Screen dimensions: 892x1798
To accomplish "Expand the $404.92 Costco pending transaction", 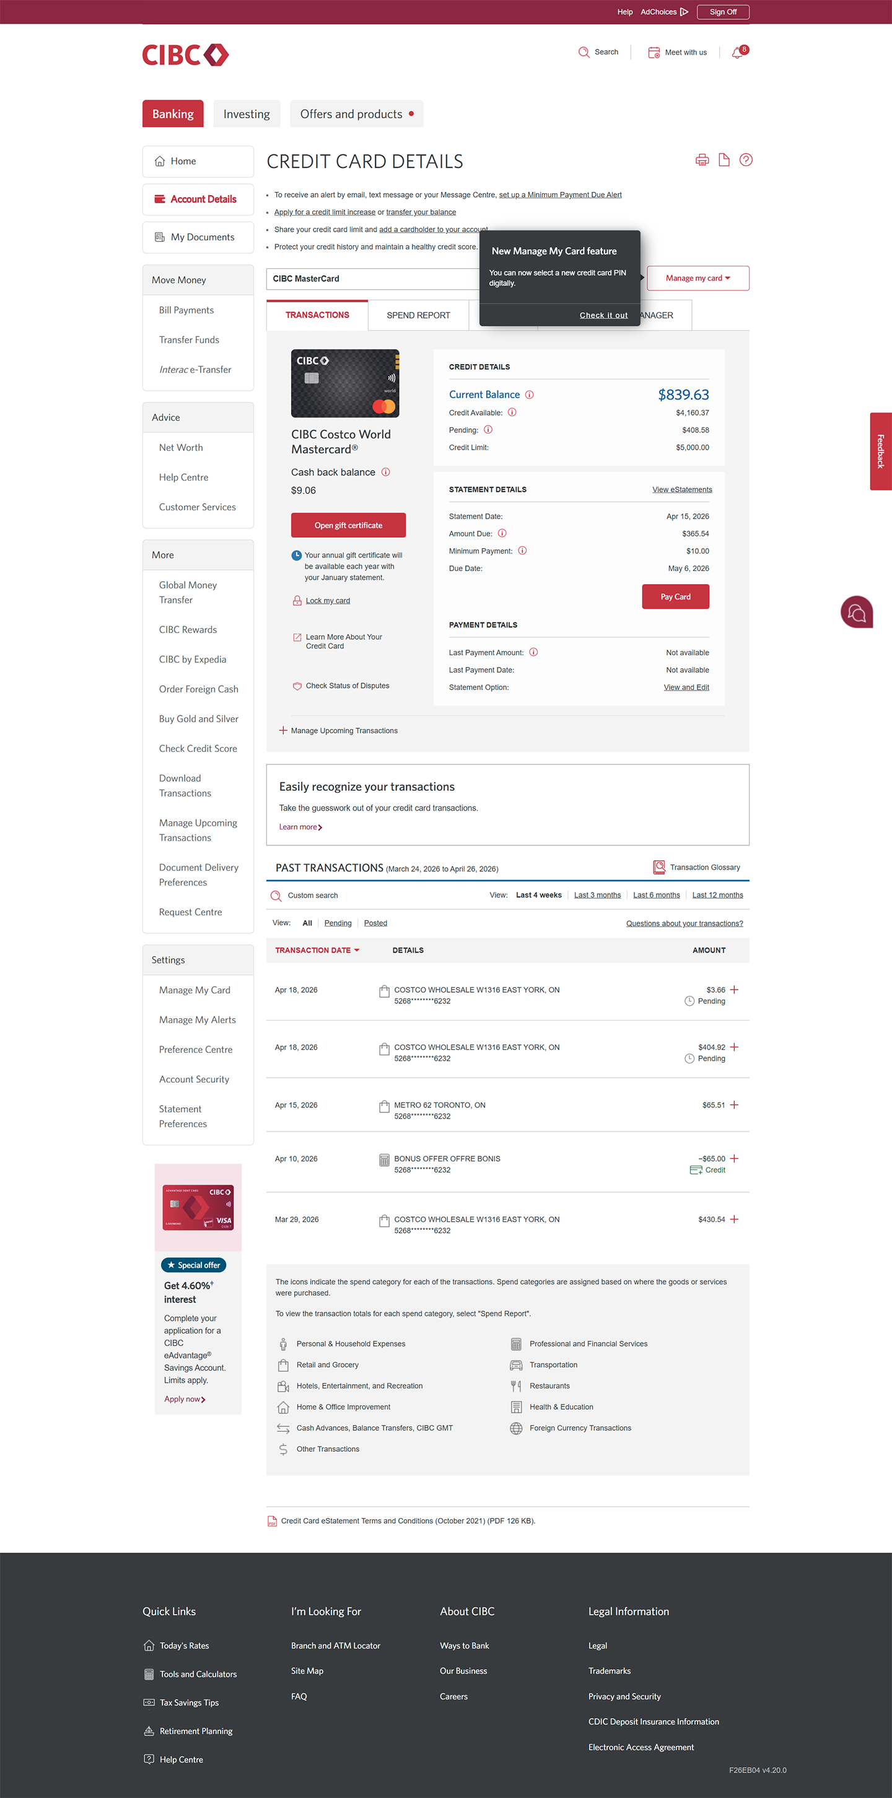I will pos(734,1048).
